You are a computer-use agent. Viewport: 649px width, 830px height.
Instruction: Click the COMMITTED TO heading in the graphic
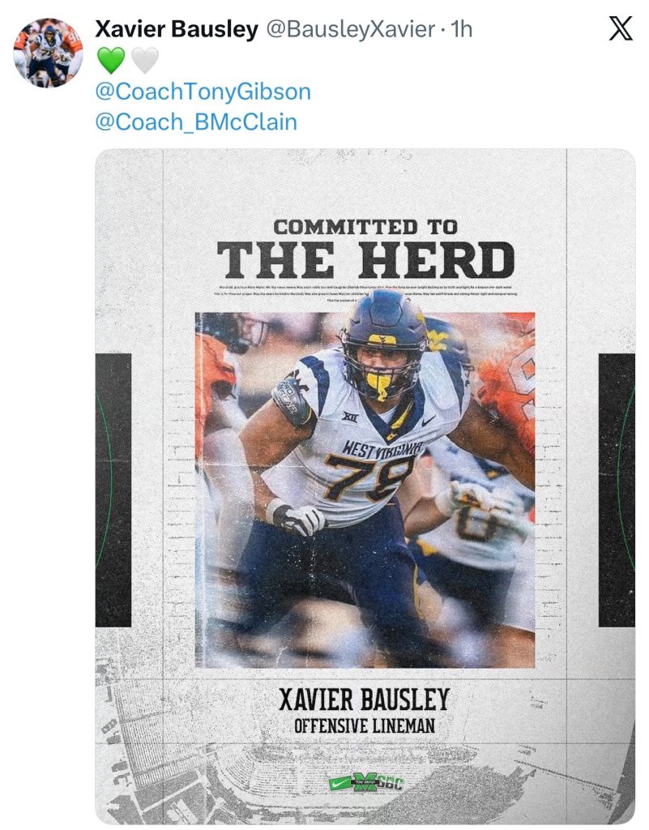365,227
